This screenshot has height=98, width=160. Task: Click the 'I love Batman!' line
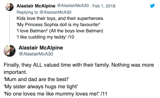point(60,31)
